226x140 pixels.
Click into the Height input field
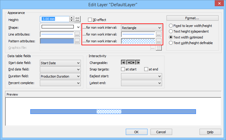(55, 19)
